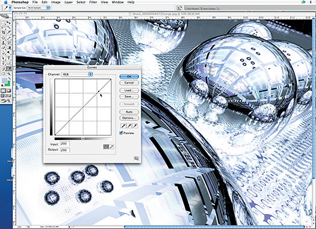Select the Path Selection tool

tap(3, 58)
